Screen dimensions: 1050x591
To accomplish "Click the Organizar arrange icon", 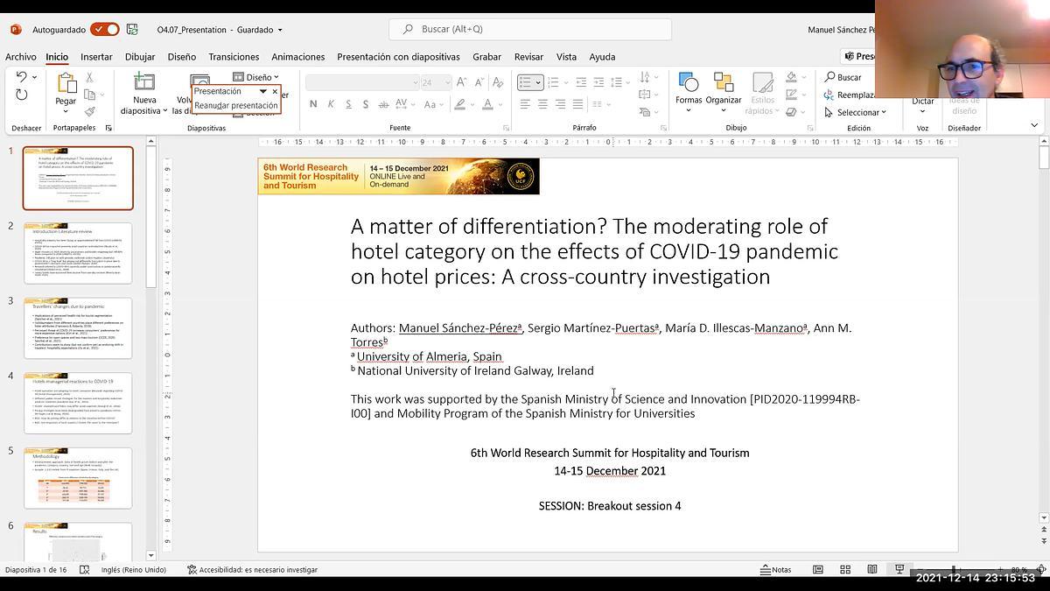I will tap(723, 82).
